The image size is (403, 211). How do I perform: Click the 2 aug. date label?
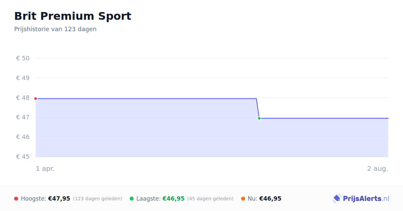tap(377, 168)
